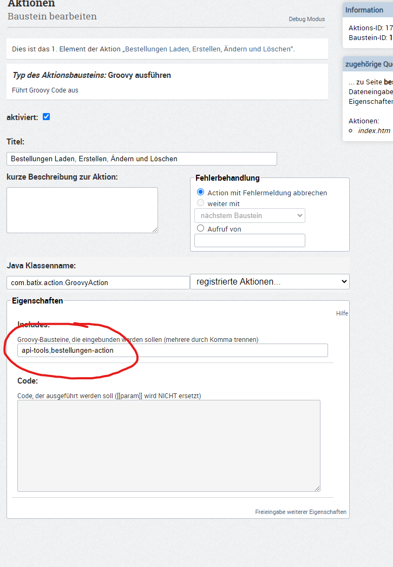Viewport: 393px width, 567px height.
Task: Open the Hilfe link in Eigenschaften
Action: tap(342, 313)
